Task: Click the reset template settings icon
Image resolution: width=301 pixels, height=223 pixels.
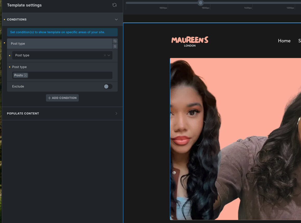Action: [115, 5]
